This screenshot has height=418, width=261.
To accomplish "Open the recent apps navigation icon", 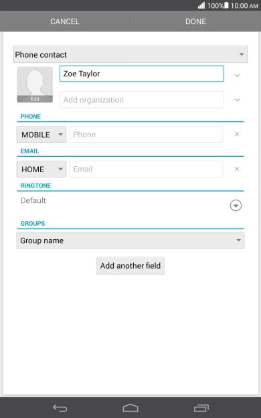I will (201, 408).
